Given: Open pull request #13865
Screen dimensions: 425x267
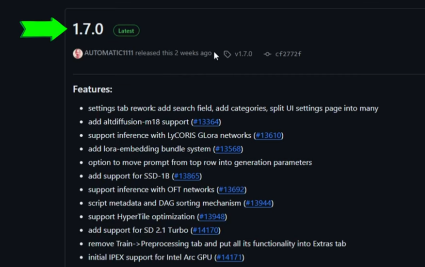Looking at the screenshot, I should tap(187, 176).
